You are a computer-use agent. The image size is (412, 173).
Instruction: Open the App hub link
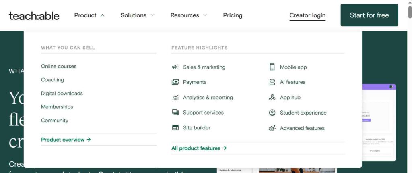290,98
